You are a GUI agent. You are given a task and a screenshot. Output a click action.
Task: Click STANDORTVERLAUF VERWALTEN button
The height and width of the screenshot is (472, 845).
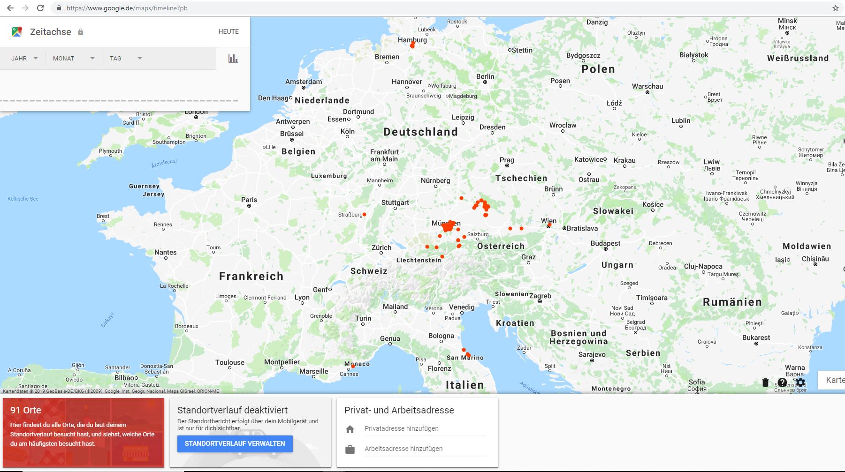click(235, 443)
